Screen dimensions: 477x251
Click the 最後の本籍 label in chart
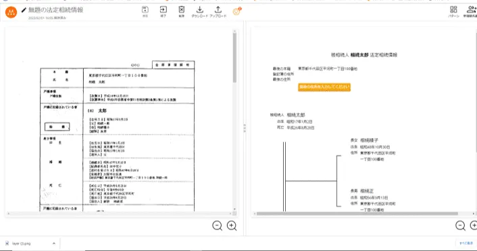pos(282,69)
